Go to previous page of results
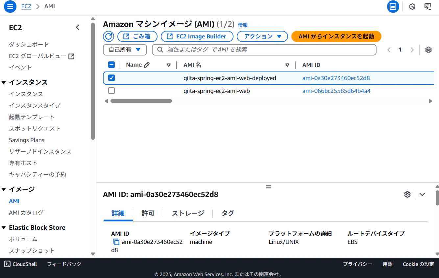439x278 pixels. pos(389,50)
